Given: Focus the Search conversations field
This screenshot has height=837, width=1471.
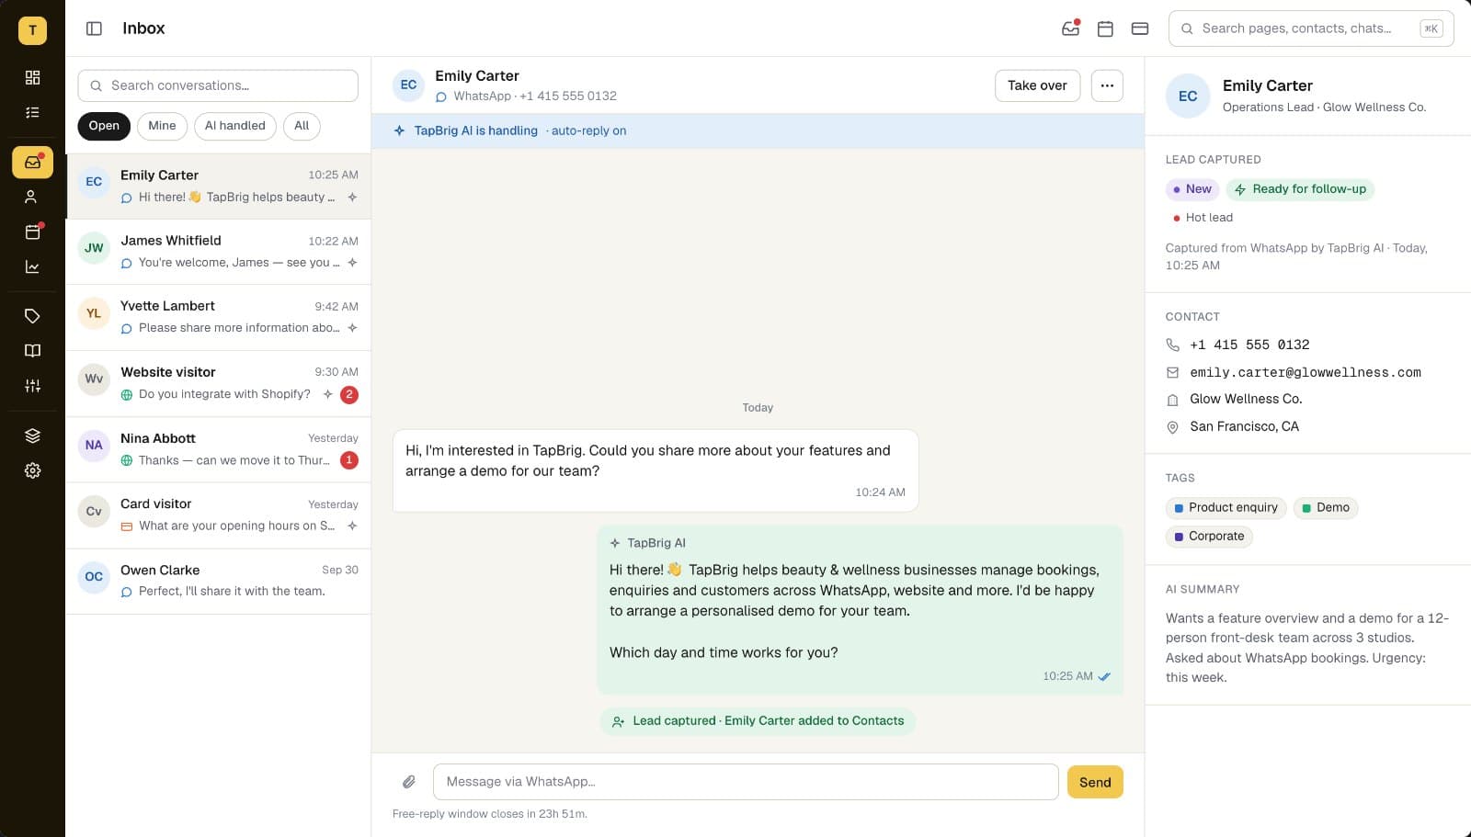Looking at the screenshot, I should coord(218,85).
